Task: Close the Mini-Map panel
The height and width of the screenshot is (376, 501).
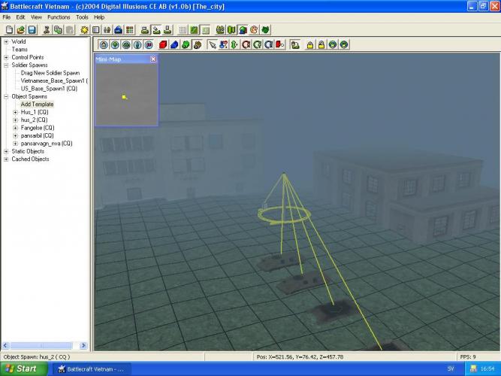Action: (153, 59)
